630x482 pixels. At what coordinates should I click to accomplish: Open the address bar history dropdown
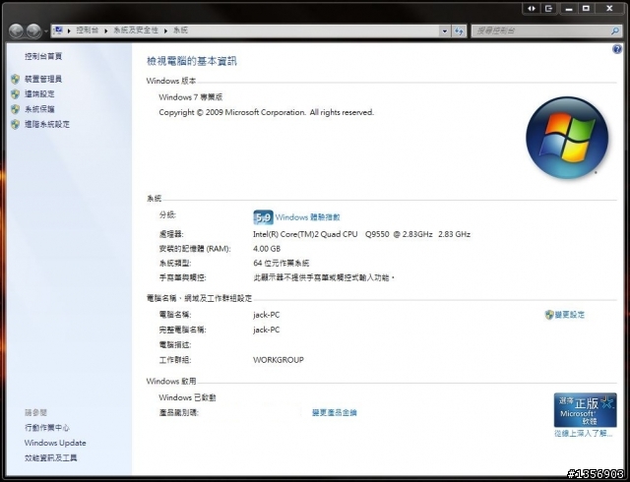[444, 30]
